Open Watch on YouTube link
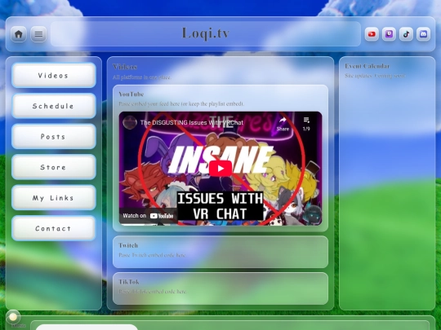The height and width of the screenshot is (330, 441). 148,215
